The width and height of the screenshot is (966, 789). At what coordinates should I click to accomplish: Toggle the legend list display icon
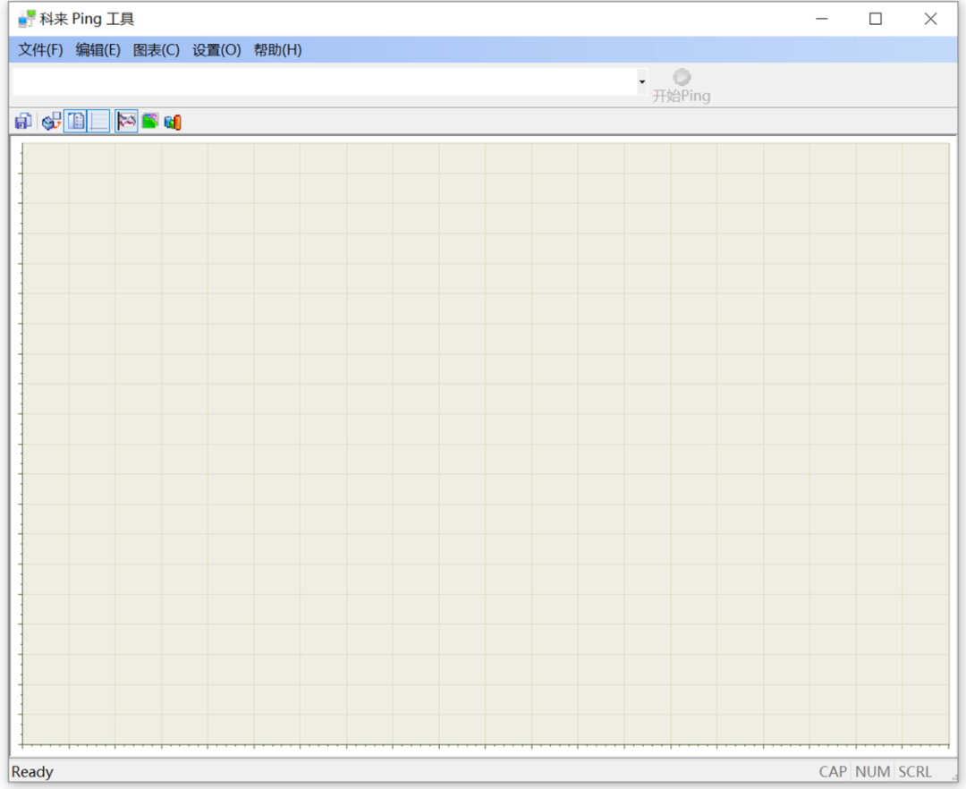tap(76, 122)
